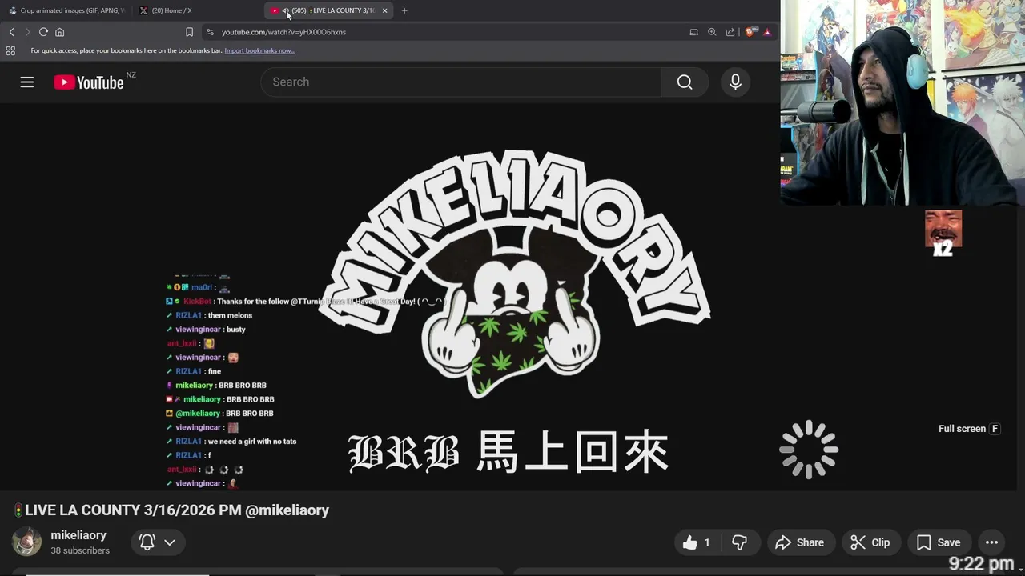The image size is (1025, 576).
Task: Click the KickBot thanks-for-follow chat message
Action: click(304, 302)
